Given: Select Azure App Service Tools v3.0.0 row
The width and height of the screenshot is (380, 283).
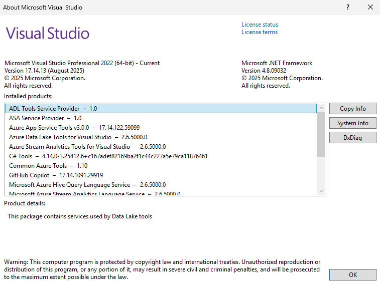Looking at the screenshot, I should click(161, 127).
